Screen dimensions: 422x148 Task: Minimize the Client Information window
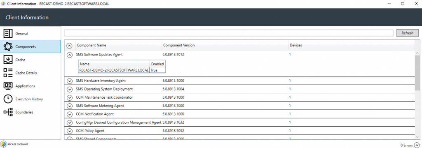(389, 4)
